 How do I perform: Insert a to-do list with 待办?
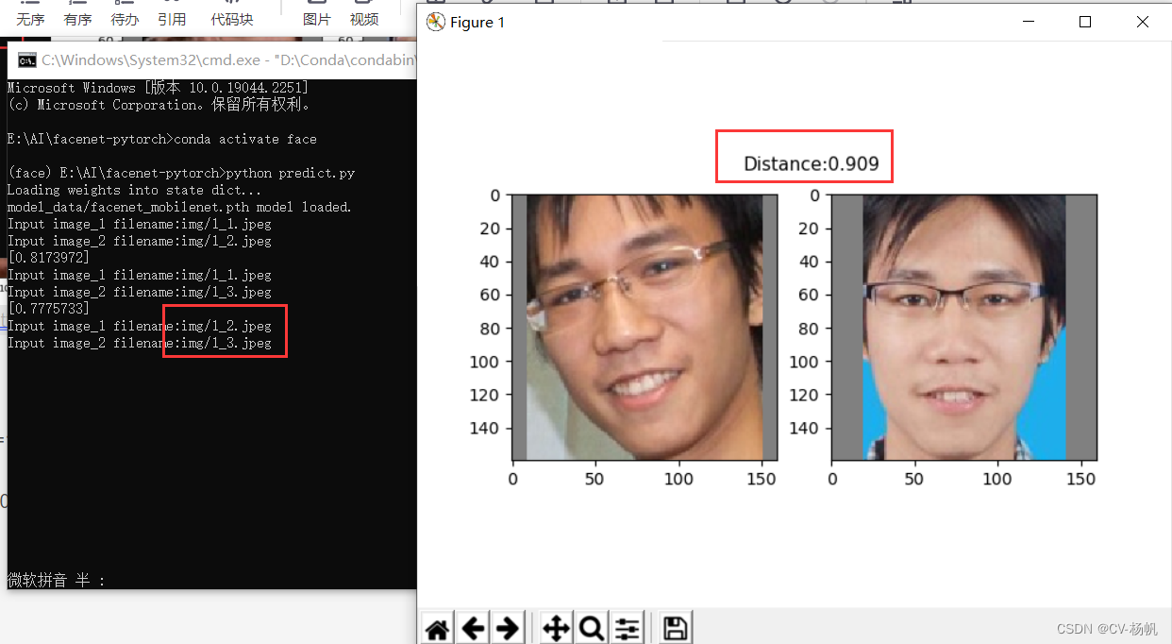point(125,19)
